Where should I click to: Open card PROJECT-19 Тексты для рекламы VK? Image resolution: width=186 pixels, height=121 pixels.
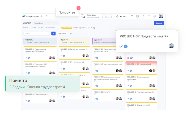(141, 95)
